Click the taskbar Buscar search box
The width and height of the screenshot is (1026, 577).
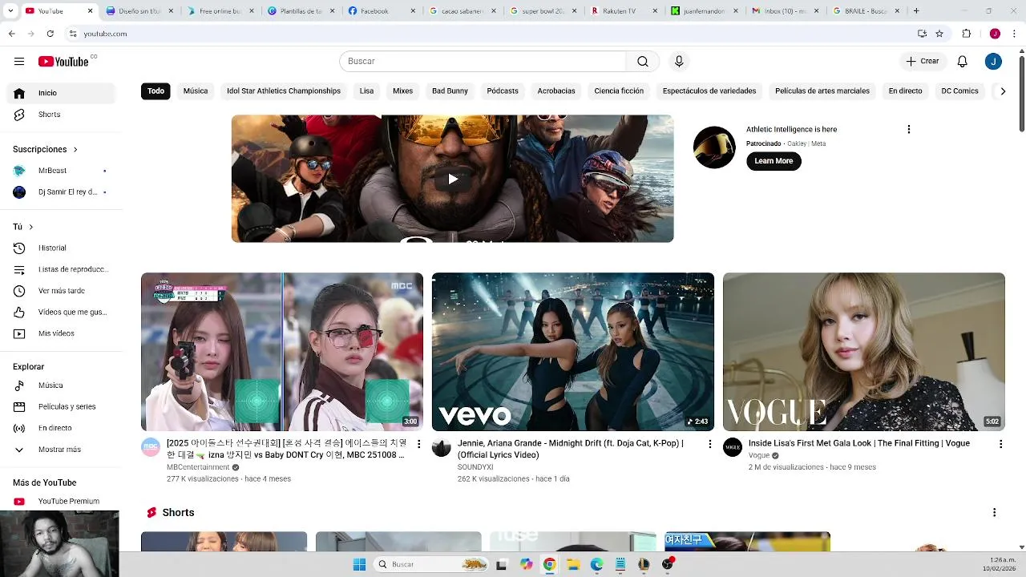(432, 564)
